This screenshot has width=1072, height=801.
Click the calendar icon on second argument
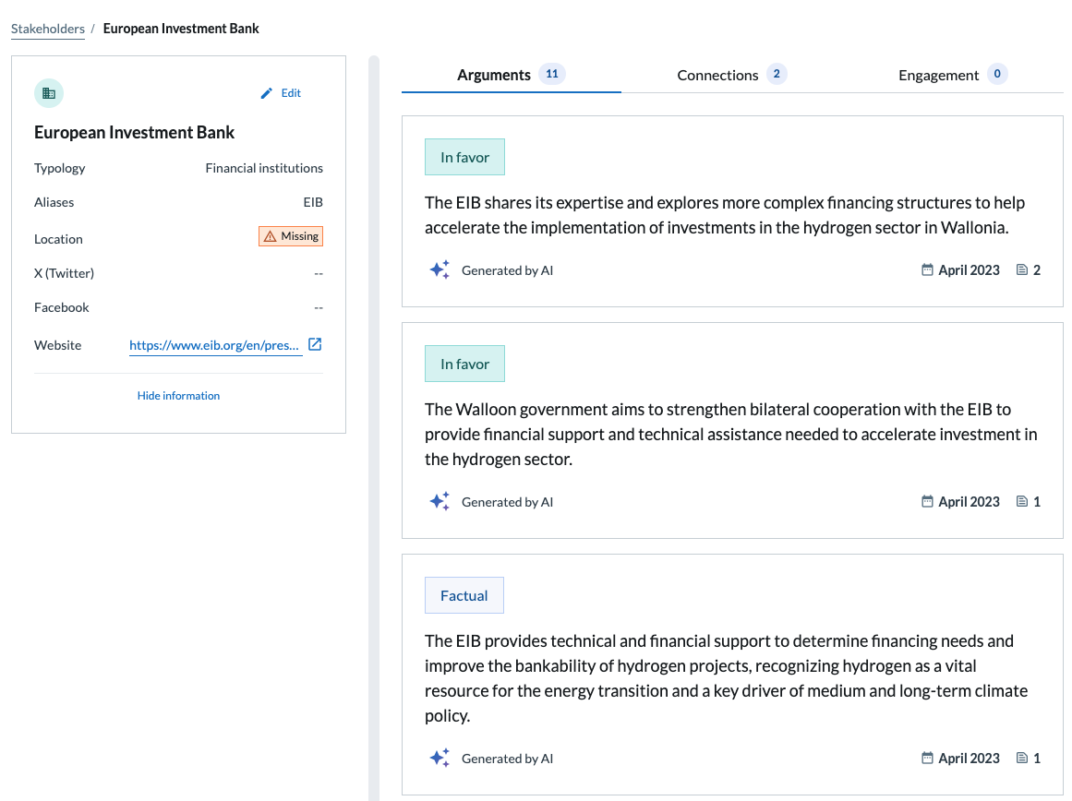click(927, 502)
